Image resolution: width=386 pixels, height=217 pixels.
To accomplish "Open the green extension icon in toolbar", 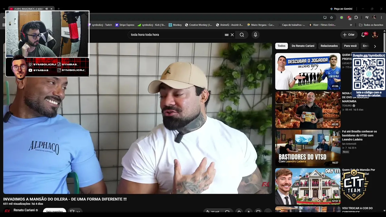I will tap(341, 17).
